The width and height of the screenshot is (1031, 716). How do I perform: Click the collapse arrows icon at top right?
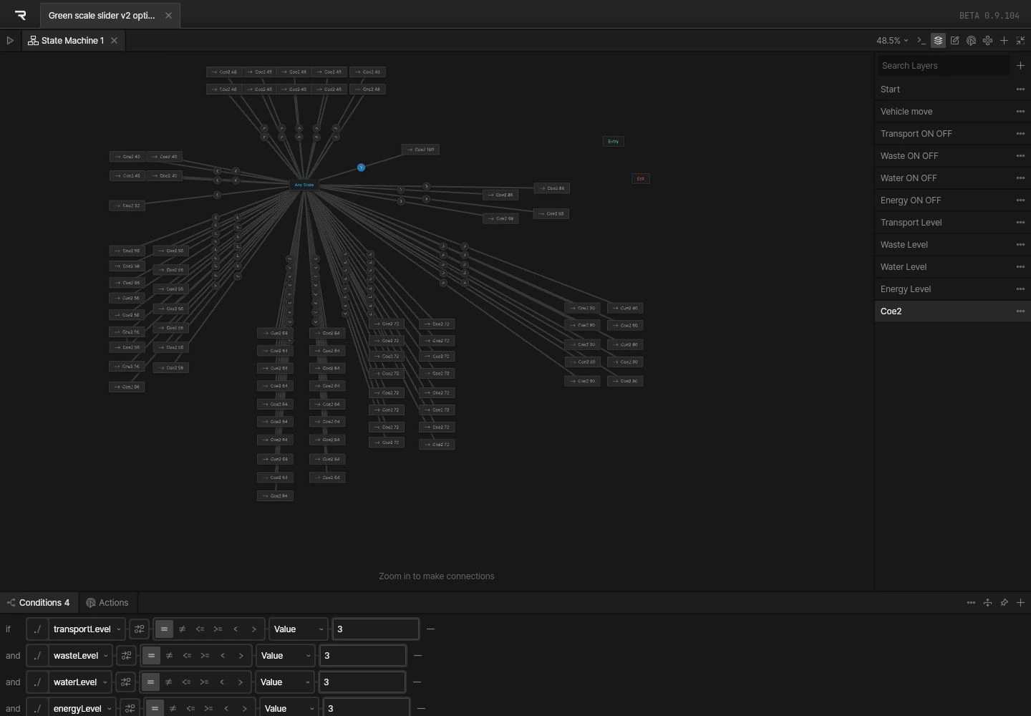1020,41
